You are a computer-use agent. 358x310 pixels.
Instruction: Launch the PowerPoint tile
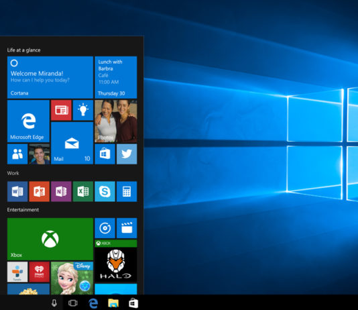pos(40,191)
